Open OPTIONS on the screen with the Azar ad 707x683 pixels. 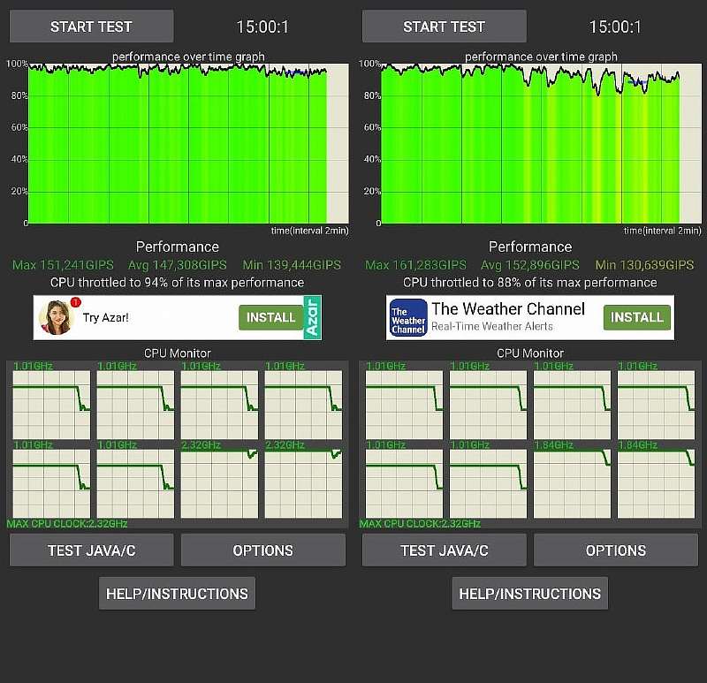coord(262,550)
